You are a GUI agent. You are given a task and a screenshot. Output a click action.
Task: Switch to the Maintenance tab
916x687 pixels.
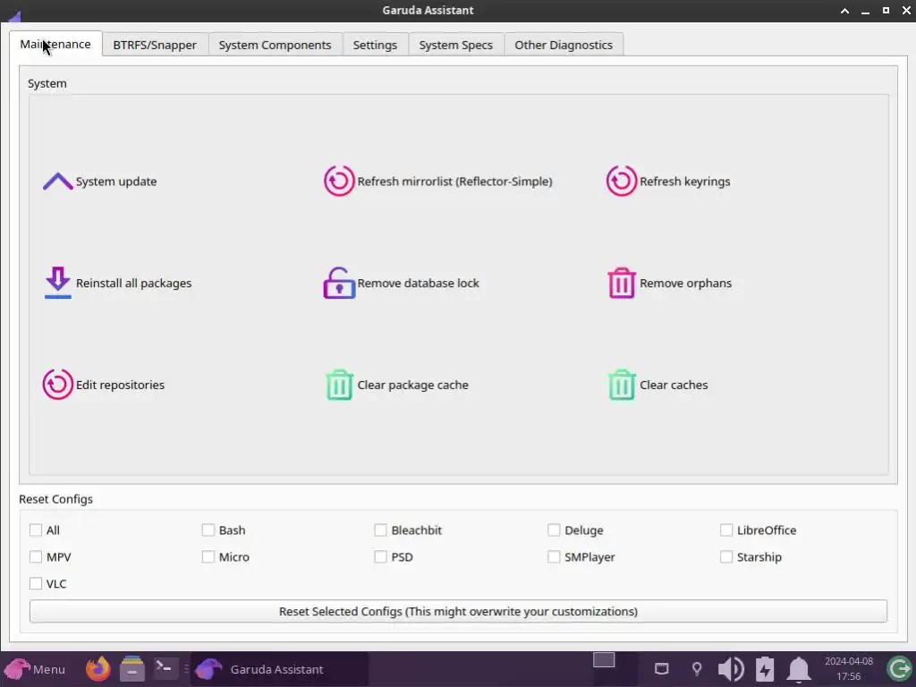tap(55, 44)
